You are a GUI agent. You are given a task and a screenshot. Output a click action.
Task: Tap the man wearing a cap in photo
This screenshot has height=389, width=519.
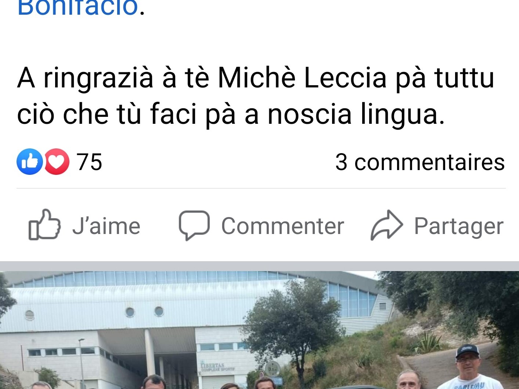pos(467,367)
